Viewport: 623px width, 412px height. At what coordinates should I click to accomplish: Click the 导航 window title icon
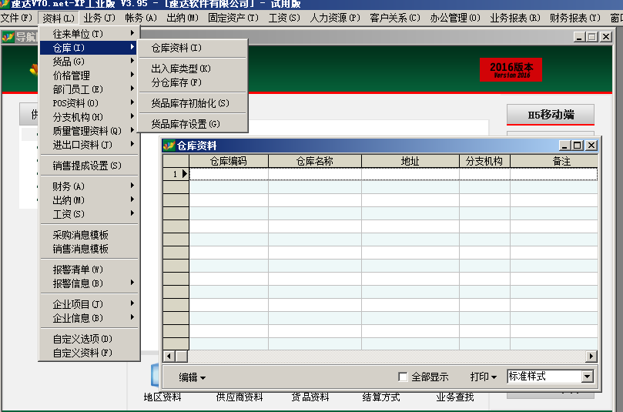tap(8, 37)
